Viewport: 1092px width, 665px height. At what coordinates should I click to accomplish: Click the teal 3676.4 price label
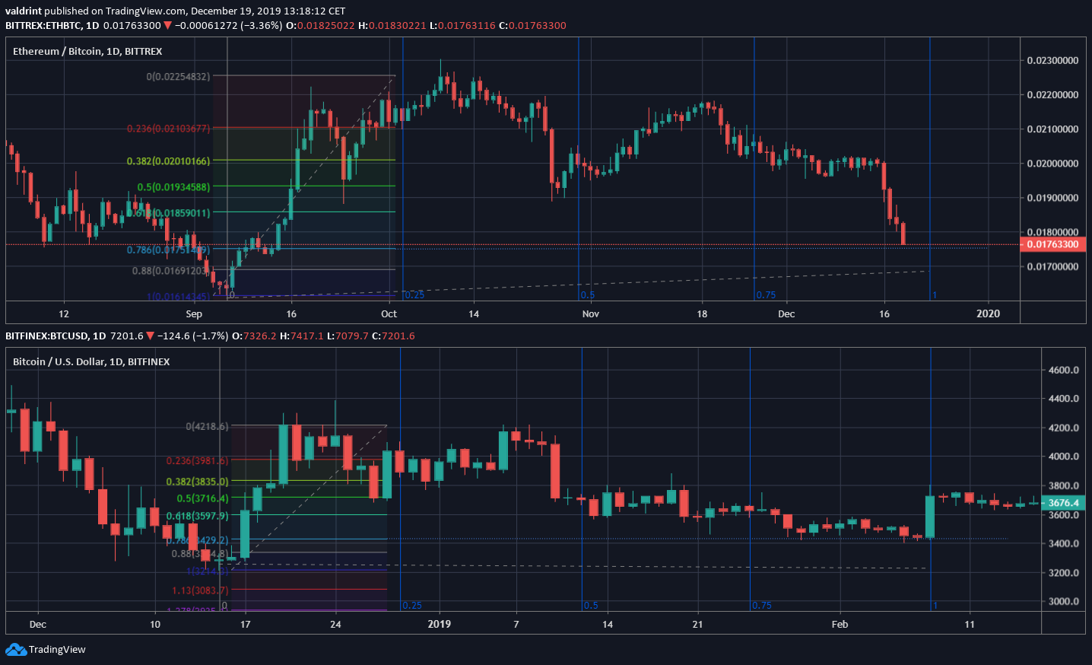(1063, 503)
